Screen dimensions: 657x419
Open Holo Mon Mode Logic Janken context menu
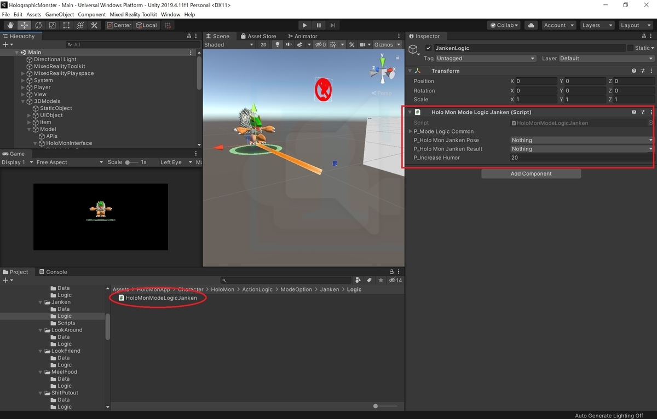(651, 112)
